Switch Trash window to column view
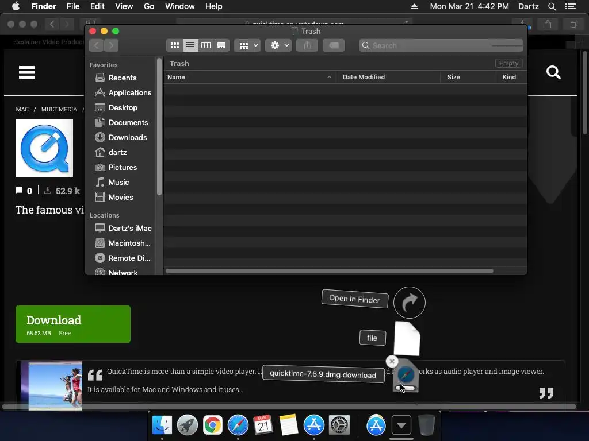Image resolution: width=589 pixels, height=441 pixels. point(206,45)
